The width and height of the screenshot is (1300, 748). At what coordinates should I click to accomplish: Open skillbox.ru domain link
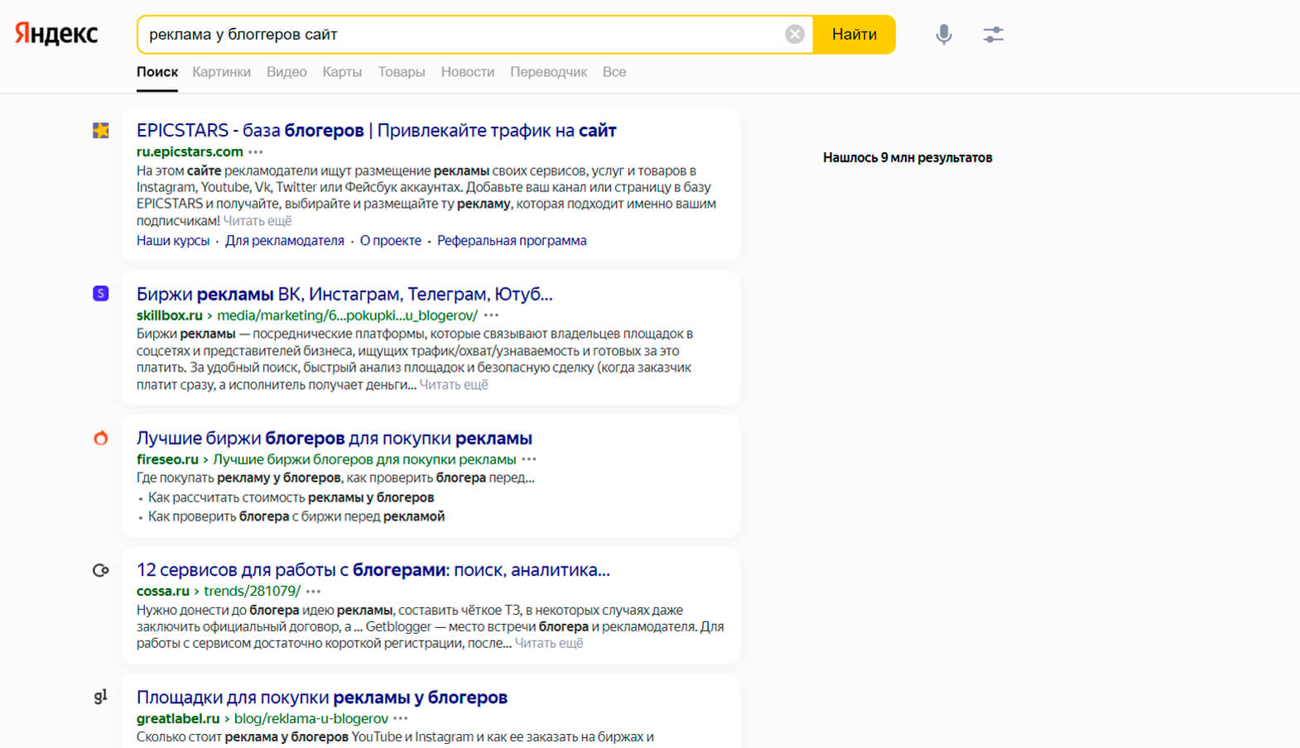(x=170, y=315)
